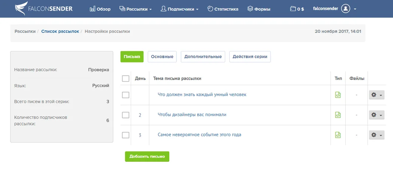Expand the account menu caret next to avatar
Screen dimensions: 393x169
coord(355,9)
